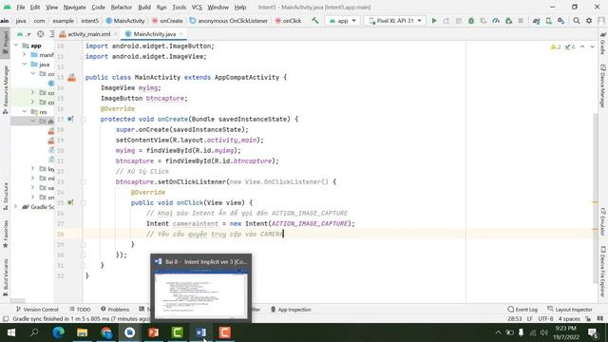Click Sync Project with Gradle Files icon
Viewport: 608px width, 342px height.
(x=536, y=21)
